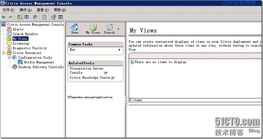This screenshot has height=139, width=263.
Task: Collapse the Configuration Tools tree node
Action: point(9,58)
